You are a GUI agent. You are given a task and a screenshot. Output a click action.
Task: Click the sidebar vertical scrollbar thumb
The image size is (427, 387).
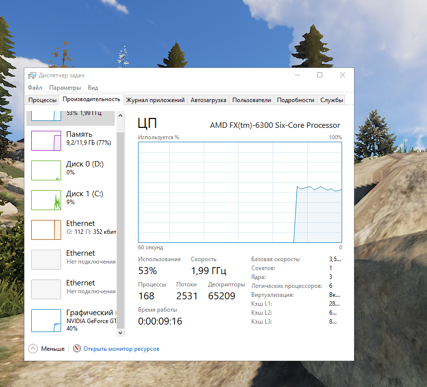tap(120, 230)
